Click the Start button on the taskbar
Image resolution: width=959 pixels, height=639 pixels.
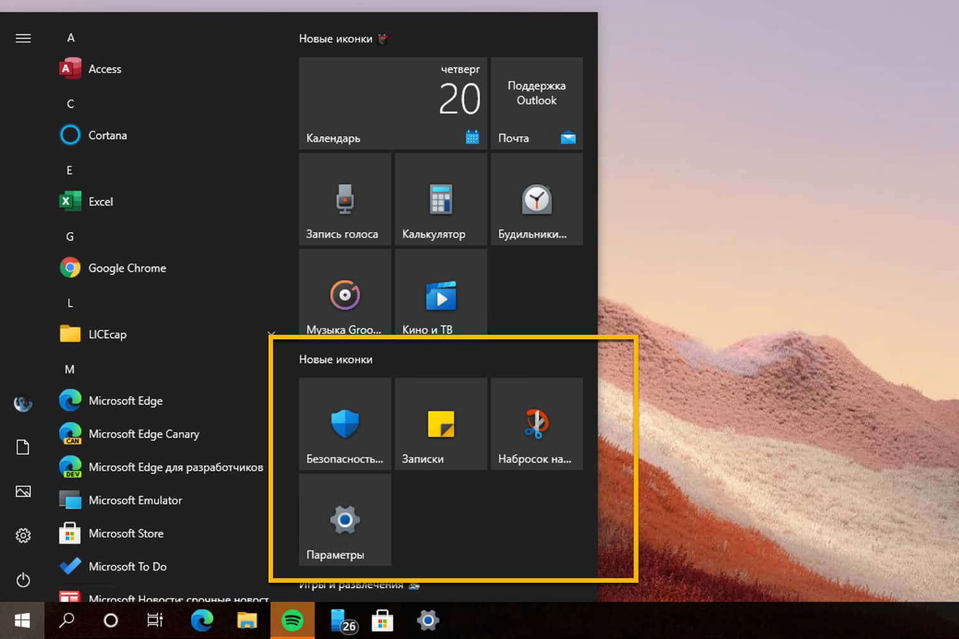pos(22,620)
